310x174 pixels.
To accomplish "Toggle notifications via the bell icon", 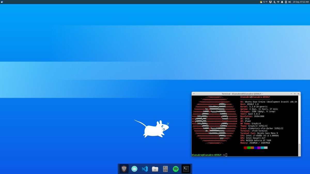I will 282,2.
